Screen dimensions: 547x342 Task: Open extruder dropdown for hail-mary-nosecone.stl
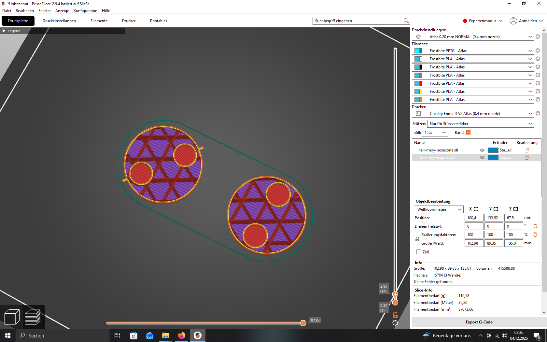pyautogui.click(x=500, y=150)
